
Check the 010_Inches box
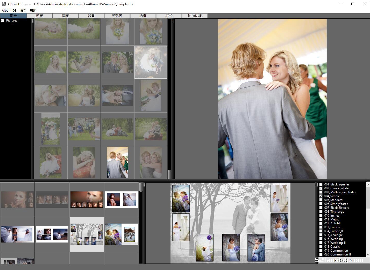tap(321, 216)
